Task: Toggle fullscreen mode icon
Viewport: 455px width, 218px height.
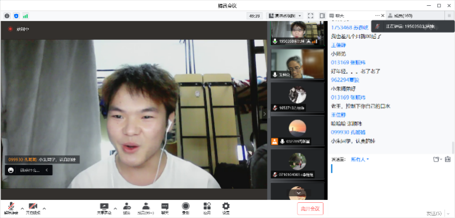Action: click(310, 16)
